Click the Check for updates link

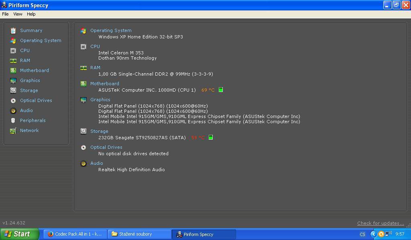coord(380,223)
